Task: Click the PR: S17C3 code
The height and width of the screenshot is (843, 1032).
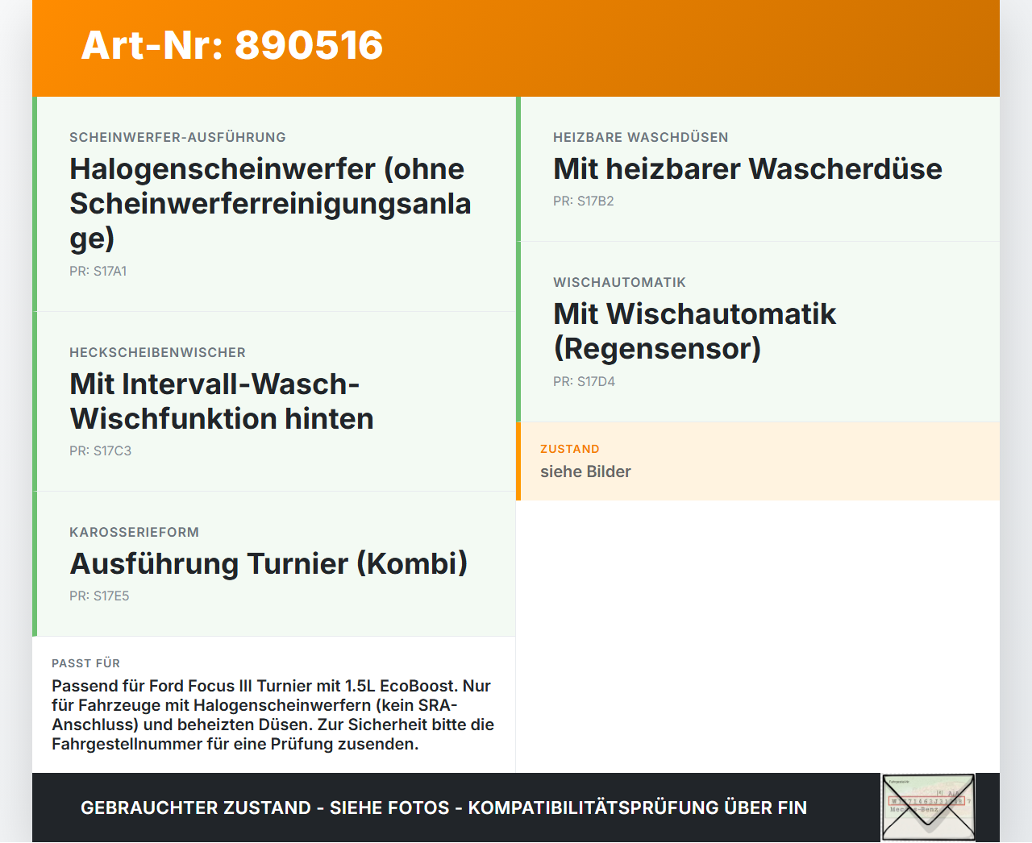Action: point(100,451)
